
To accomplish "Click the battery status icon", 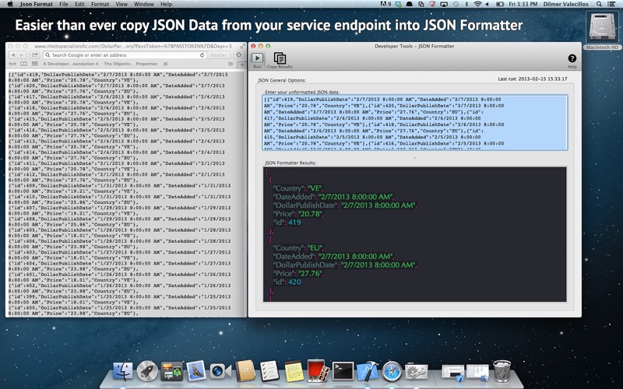I will 500,4.
